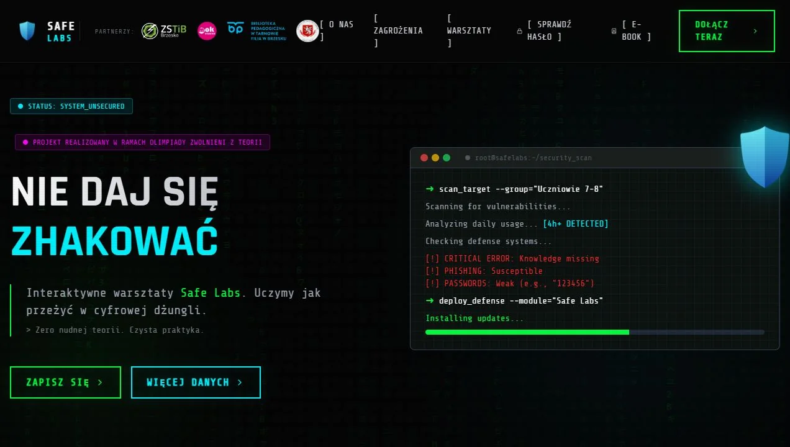The width and height of the screenshot is (790, 447).
Task: Click 'CRITICAL ERROR: Knowledge missing' line
Action: point(512,258)
